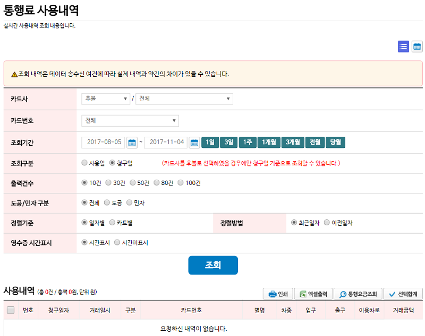
Task: Set period with 1개월 shortcut
Action: coord(269,142)
